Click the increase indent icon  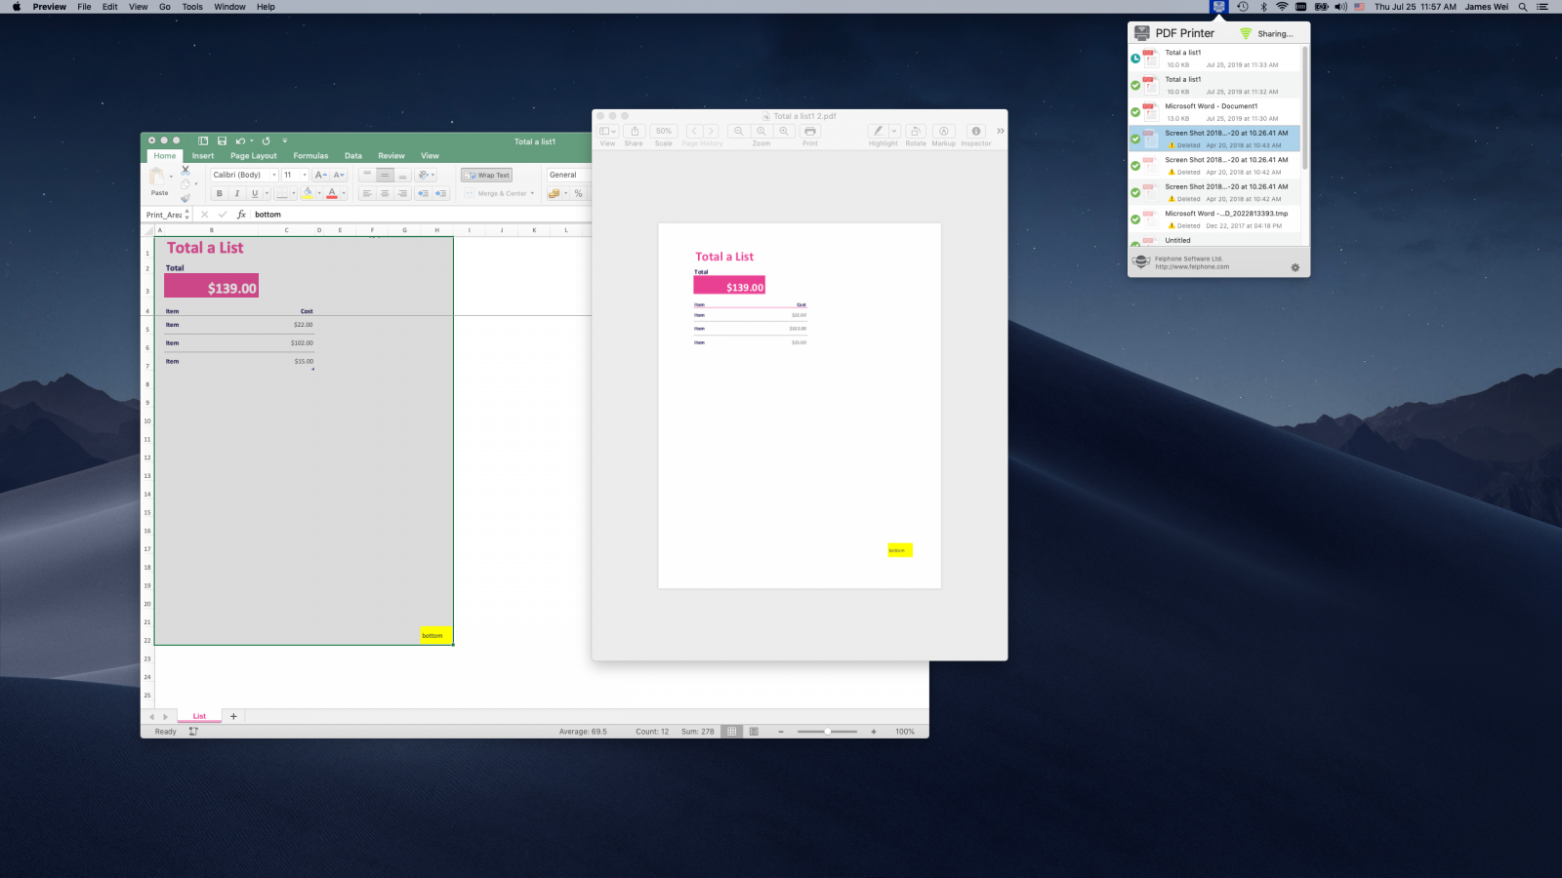pyautogui.click(x=440, y=193)
